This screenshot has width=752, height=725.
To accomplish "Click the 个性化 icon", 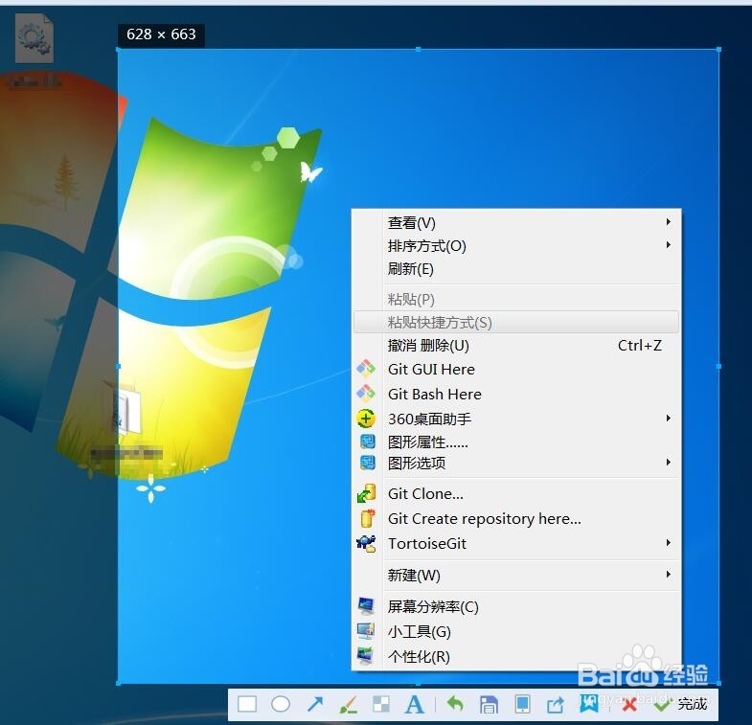I will [366, 656].
